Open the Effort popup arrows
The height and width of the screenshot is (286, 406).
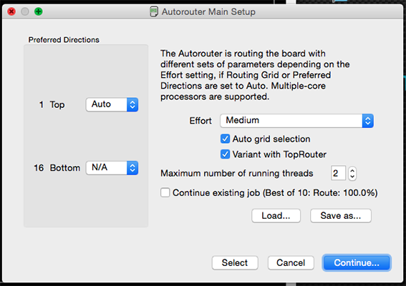[367, 121]
